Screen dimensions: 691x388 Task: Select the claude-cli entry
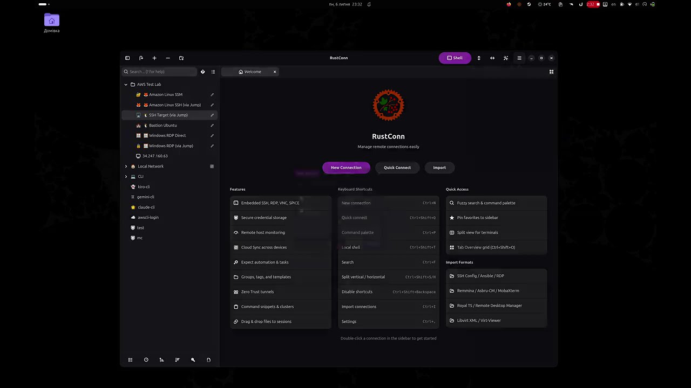170,207
